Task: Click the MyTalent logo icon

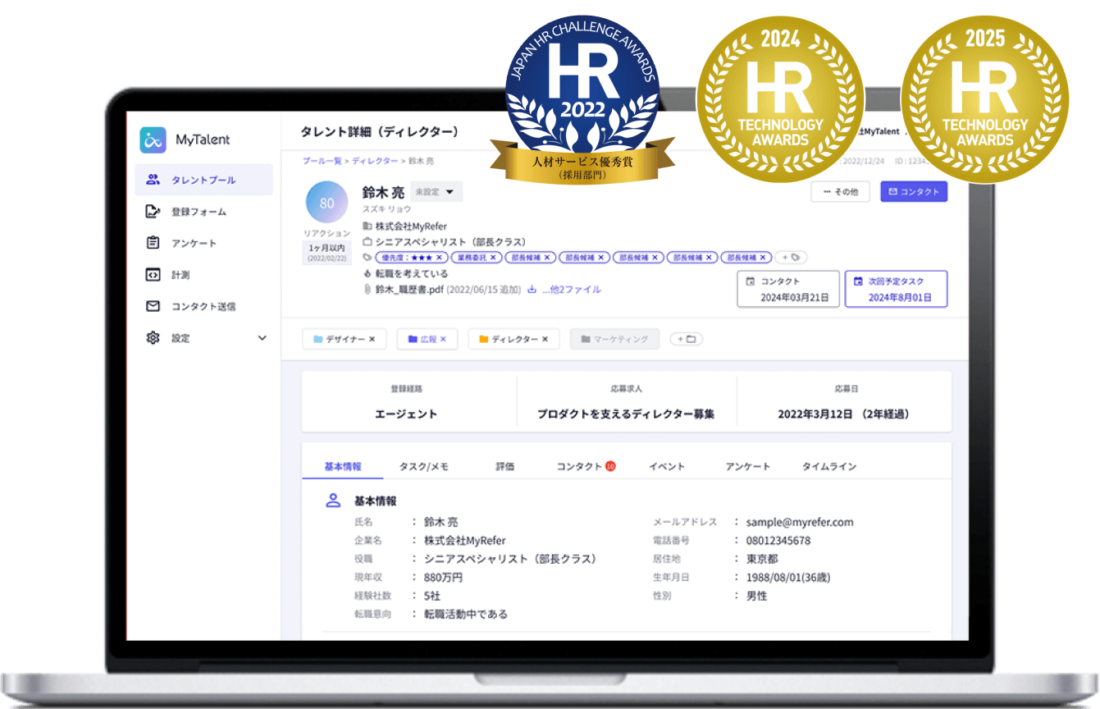Action: [153, 140]
